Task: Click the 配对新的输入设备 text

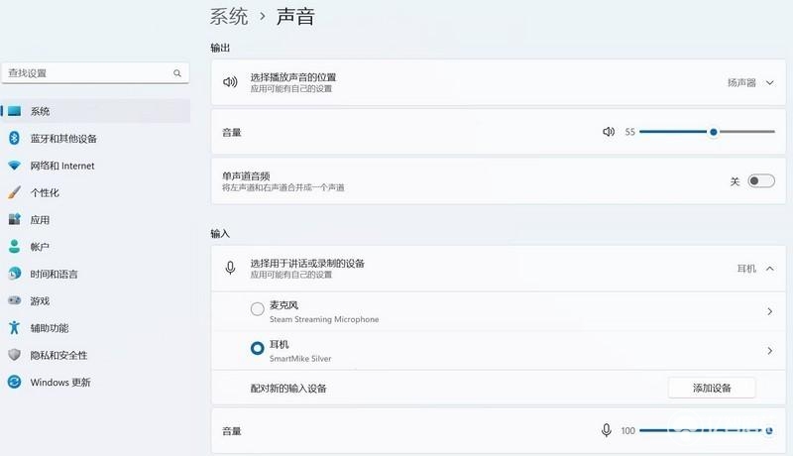Action: tap(288, 389)
